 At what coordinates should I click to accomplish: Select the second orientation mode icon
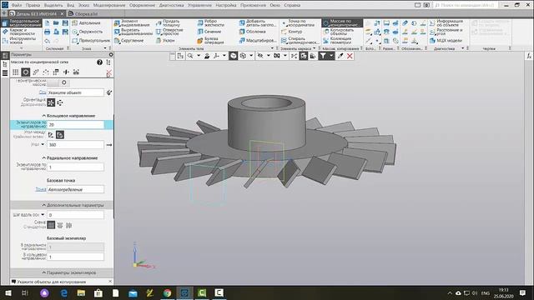[60, 102]
